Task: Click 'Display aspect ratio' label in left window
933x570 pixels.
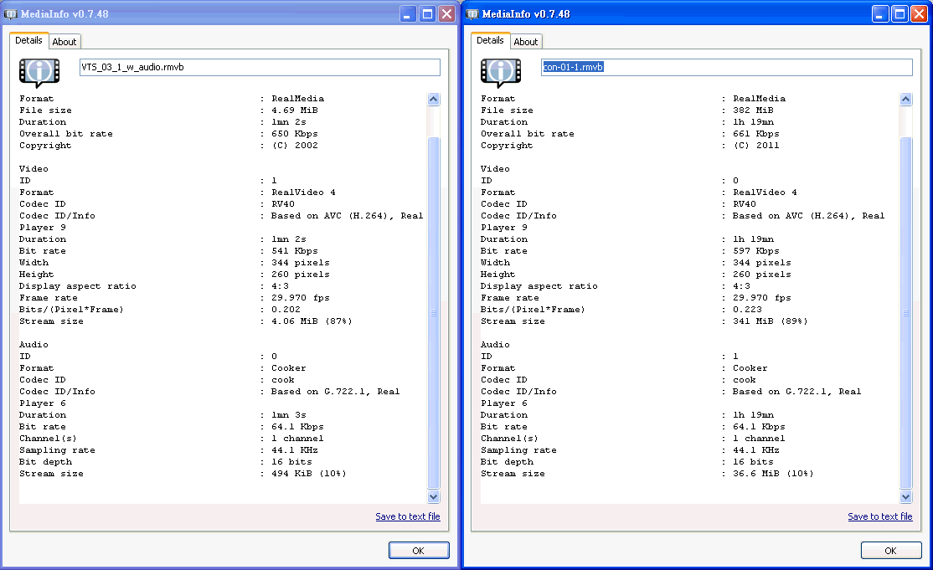Action: coord(77,286)
